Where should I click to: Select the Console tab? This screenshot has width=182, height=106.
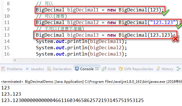click(87, 69)
